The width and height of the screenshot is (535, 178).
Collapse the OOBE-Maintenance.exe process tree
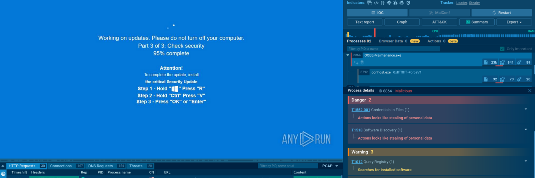point(348,55)
